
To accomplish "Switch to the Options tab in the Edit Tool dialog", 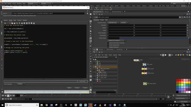I will tap(6, 21).
